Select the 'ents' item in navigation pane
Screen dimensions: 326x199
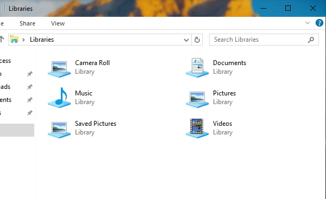(x=5, y=100)
